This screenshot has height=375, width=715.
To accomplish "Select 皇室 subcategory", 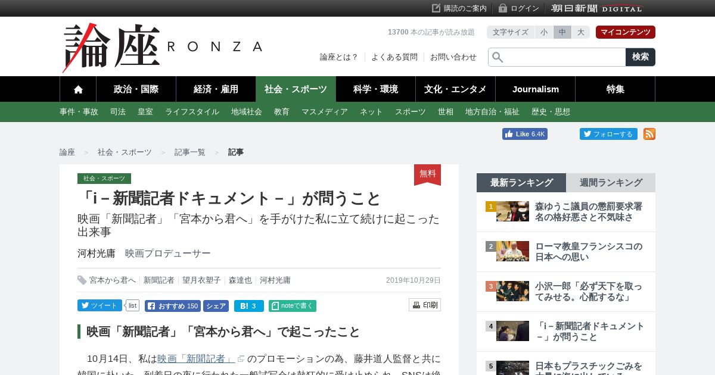I will [145, 112].
